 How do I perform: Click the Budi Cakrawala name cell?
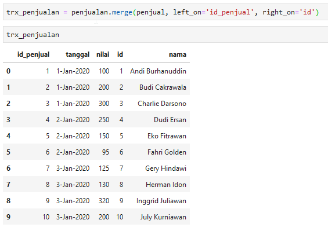tap(163, 87)
